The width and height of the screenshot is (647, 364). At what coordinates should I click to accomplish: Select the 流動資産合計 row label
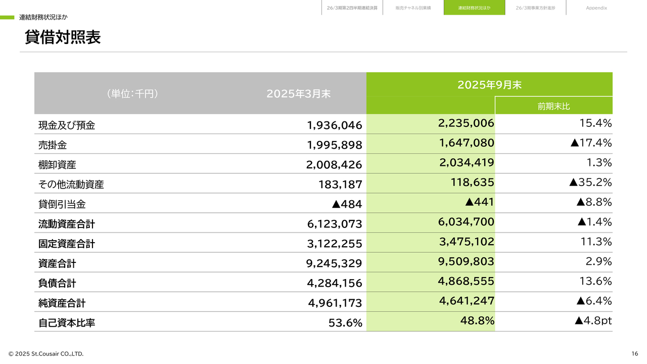tap(67, 224)
